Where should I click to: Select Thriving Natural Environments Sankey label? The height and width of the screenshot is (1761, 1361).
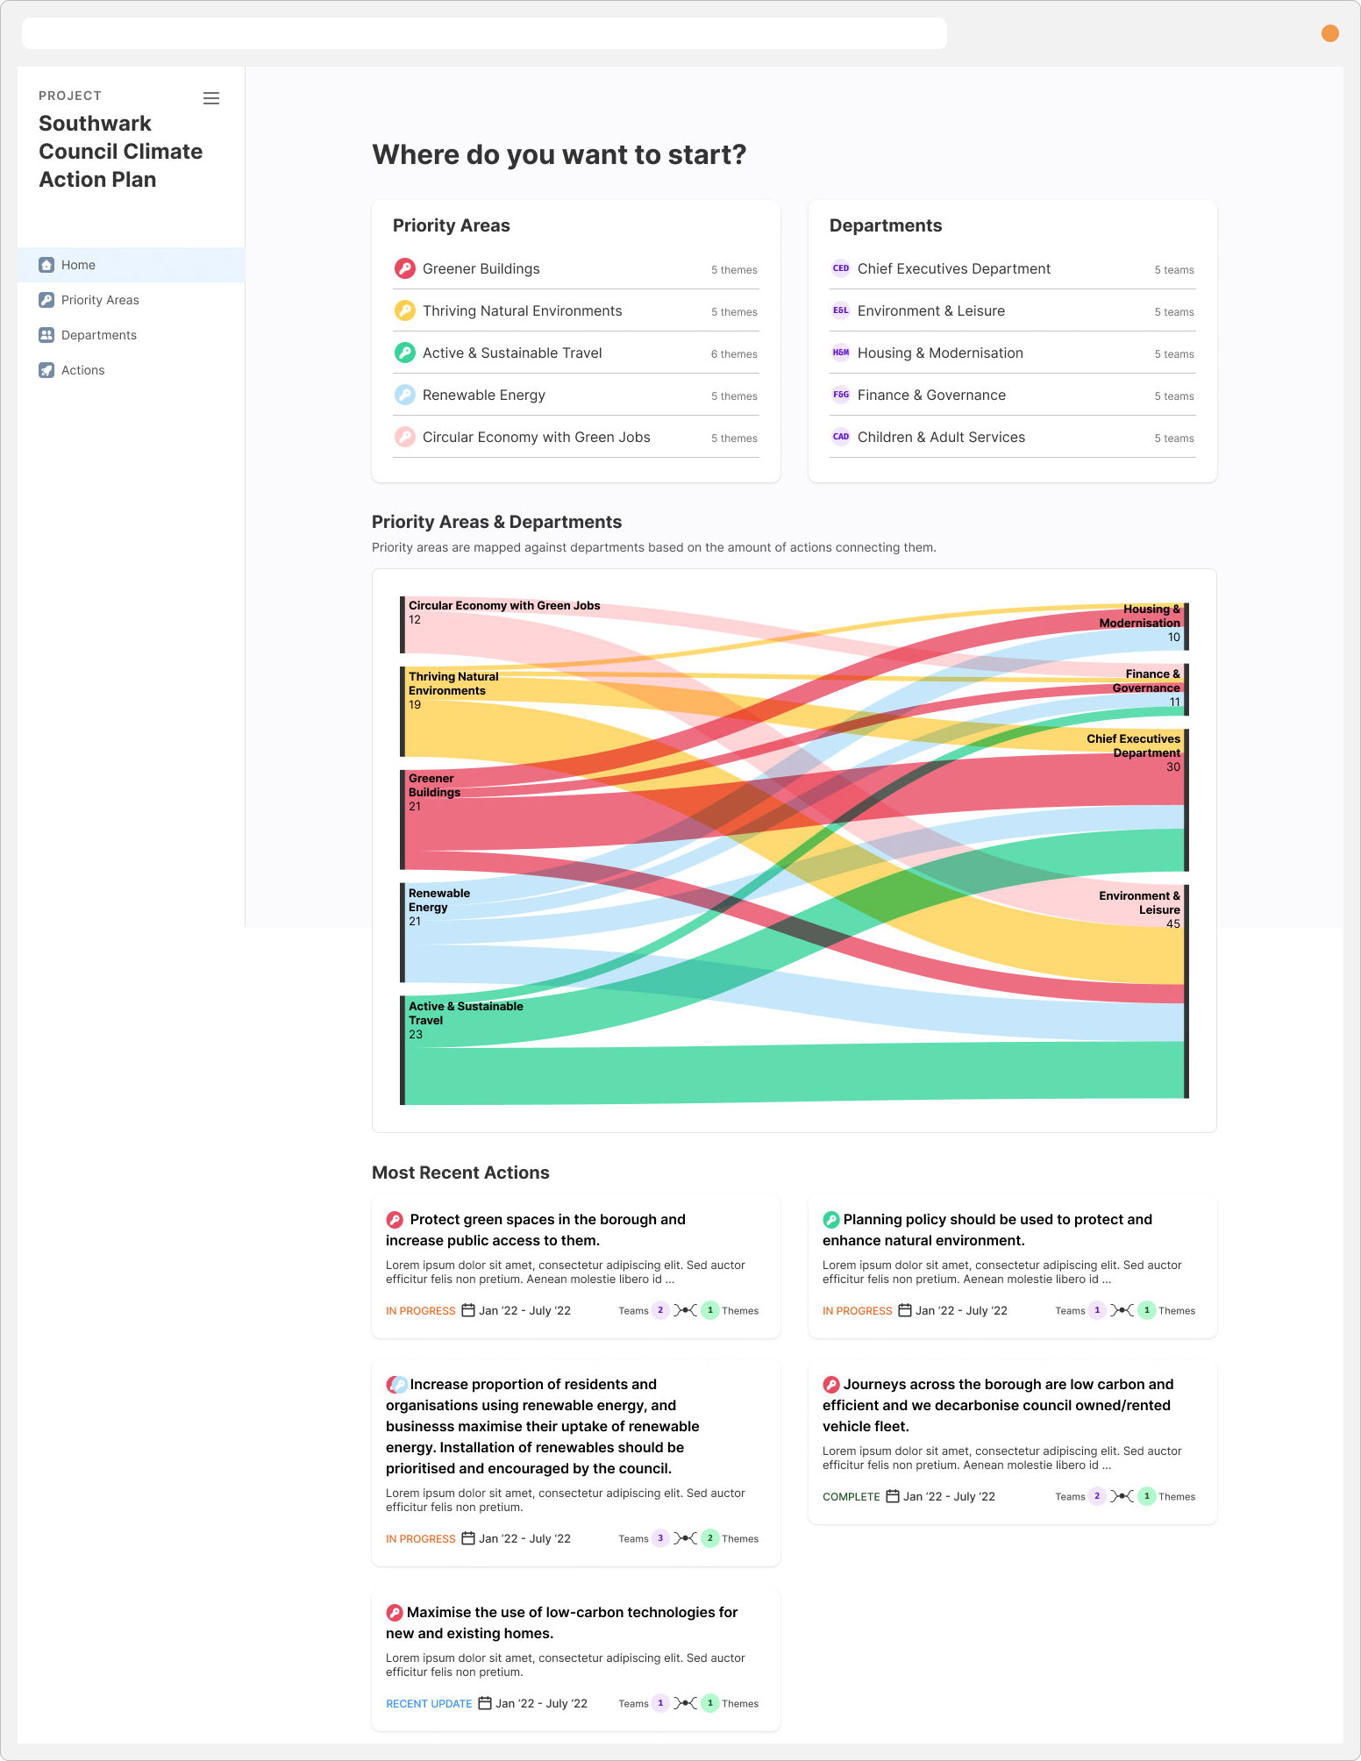coord(453,683)
